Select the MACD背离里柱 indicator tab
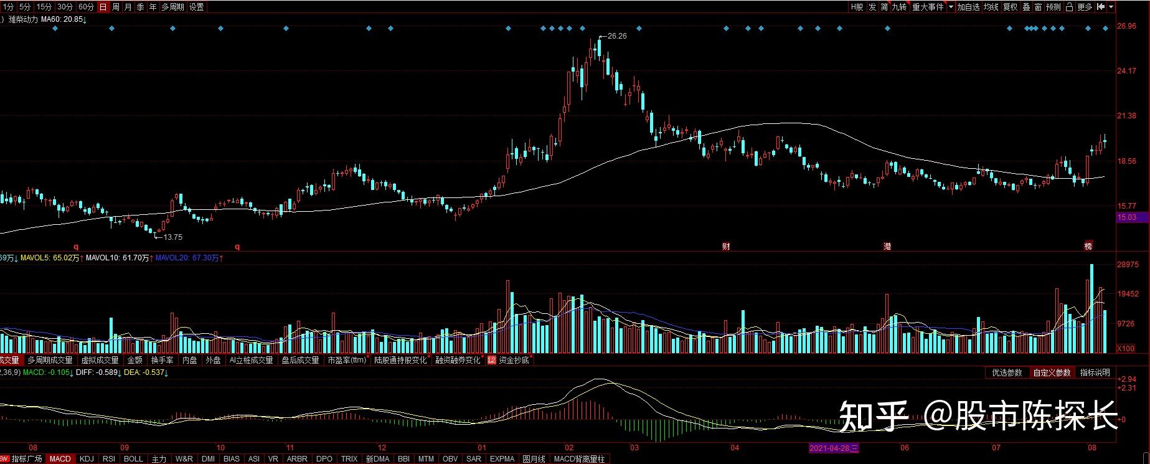The image size is (1150, 464). pyautogui.click(x=579, y=459)
